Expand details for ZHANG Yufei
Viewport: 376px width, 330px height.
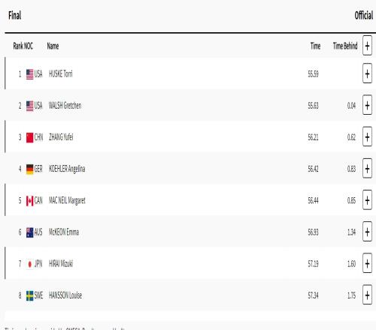(x=367, y=137)
